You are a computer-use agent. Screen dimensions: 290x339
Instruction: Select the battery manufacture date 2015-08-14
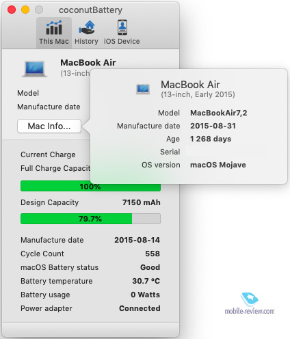(x=137, y=240)
